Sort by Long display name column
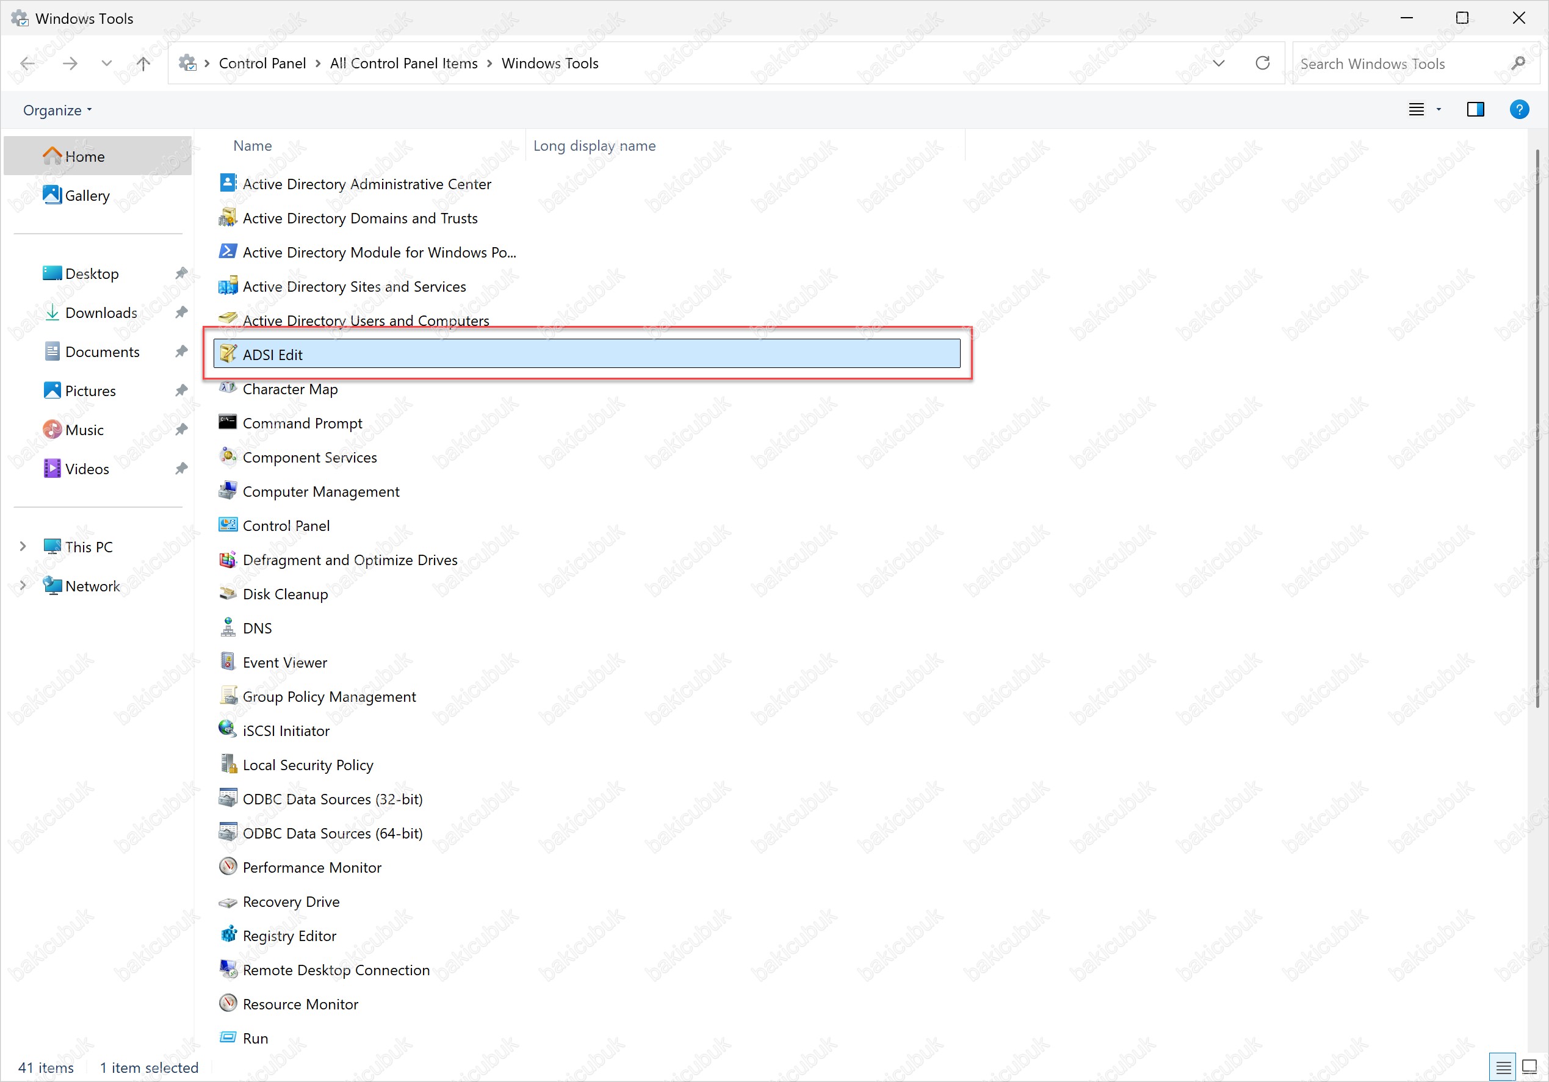Image resolution: width=1549 pixels, height=1082 pixels. coord(594,146)
